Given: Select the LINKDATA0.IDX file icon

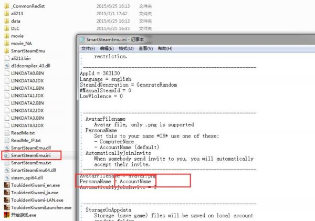Looking at the screenshot, I should coord(7,80).
